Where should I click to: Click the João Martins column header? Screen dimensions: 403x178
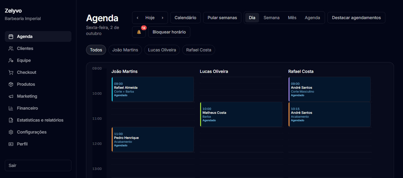pyautogui.click(x=125, y=71)
